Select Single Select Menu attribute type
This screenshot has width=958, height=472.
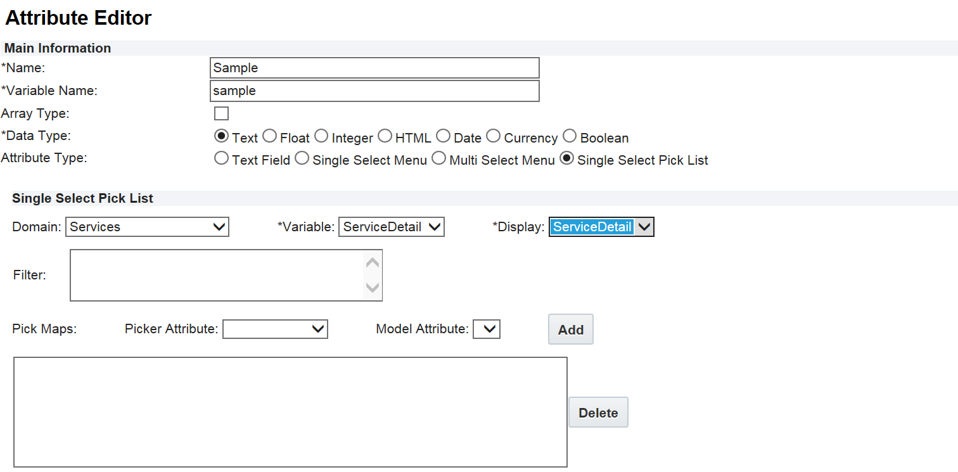coord(302,159)
